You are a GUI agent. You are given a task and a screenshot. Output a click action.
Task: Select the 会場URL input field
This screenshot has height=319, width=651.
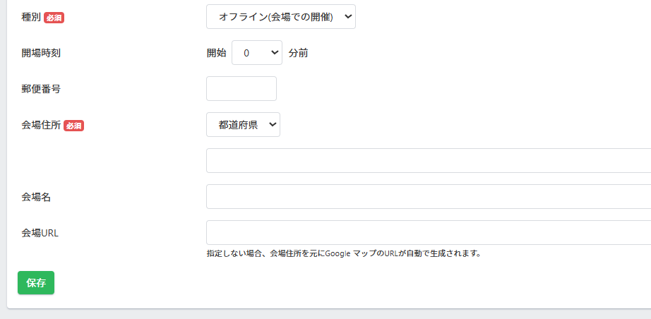click(429, 233)
